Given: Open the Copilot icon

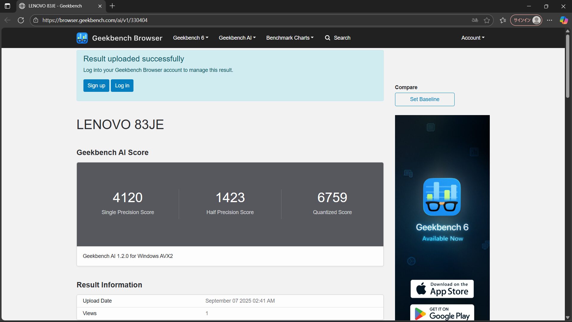Looking at the screenshot, I should tap(564, 20).
